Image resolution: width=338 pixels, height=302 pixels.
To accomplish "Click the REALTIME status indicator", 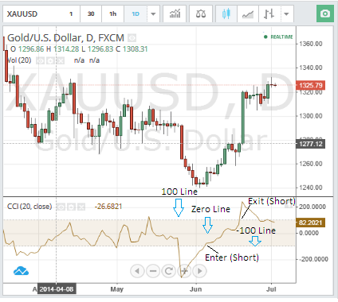I will (278, 37).
